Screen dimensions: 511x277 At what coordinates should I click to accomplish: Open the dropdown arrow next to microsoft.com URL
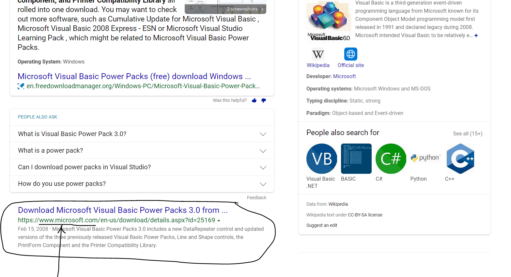click(219, 221)
